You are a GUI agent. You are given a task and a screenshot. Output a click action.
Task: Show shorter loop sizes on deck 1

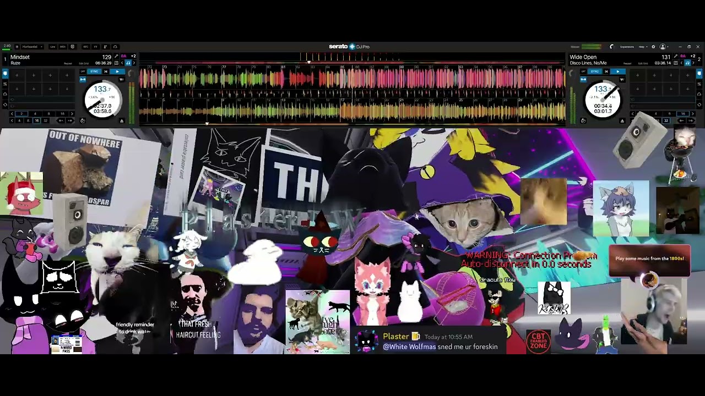pyautogui.click(x=12, y=114)
